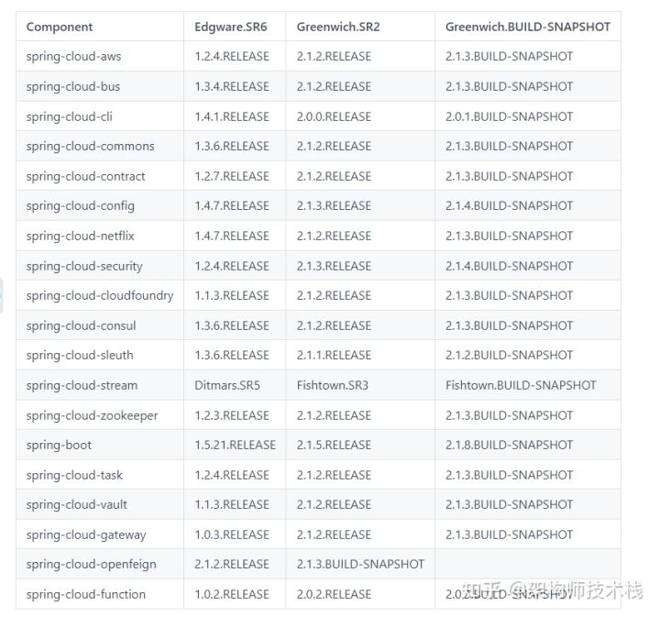The width and height of the screenshot is (660, 617).
Task: Select the spring-cloud-security row name
Action: point(84,266)
